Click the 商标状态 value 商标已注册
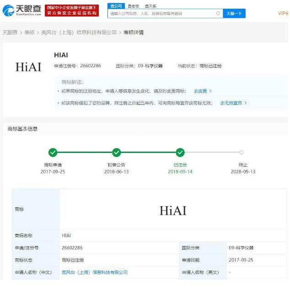This screenshot has height=289, width=290. point(73,260)
